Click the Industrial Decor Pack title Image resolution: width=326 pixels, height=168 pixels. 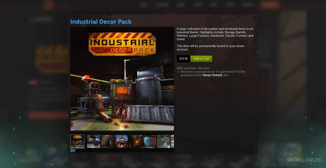(101, 22)
